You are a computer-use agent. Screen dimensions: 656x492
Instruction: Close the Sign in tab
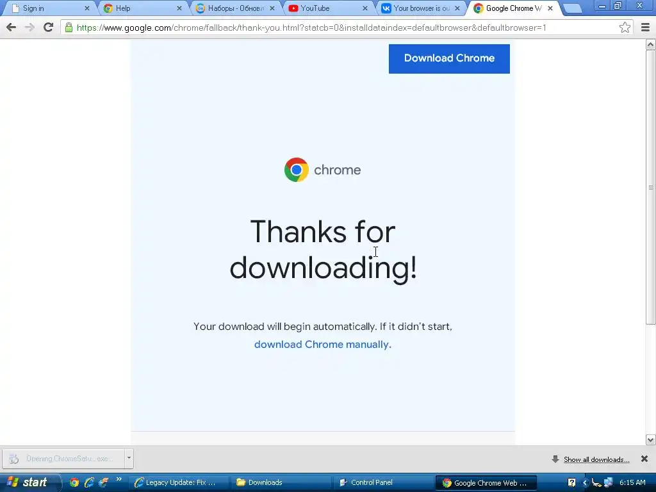[87, 8]
